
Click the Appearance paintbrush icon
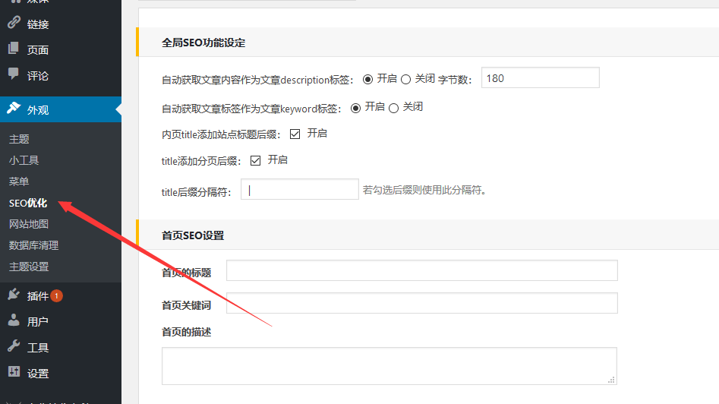tap(14, 109)
